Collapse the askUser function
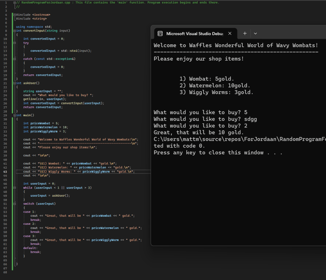 pyautogui.click(x=15, y=83)
